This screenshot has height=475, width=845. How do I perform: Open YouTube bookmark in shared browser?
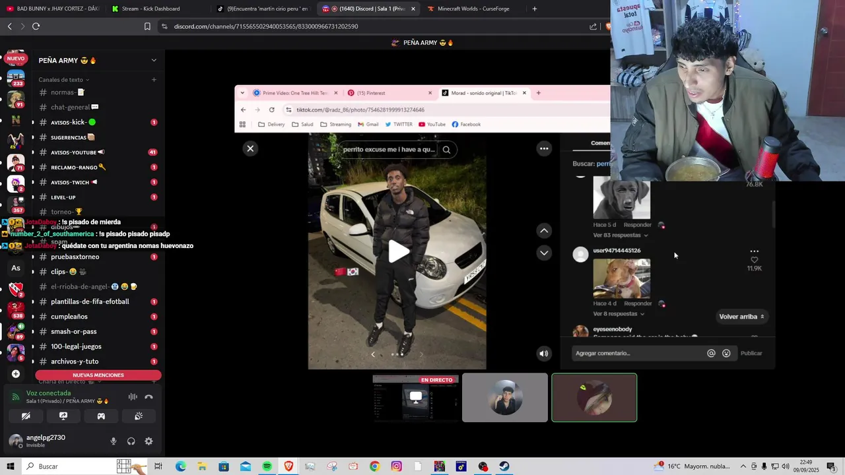(432, 124)
